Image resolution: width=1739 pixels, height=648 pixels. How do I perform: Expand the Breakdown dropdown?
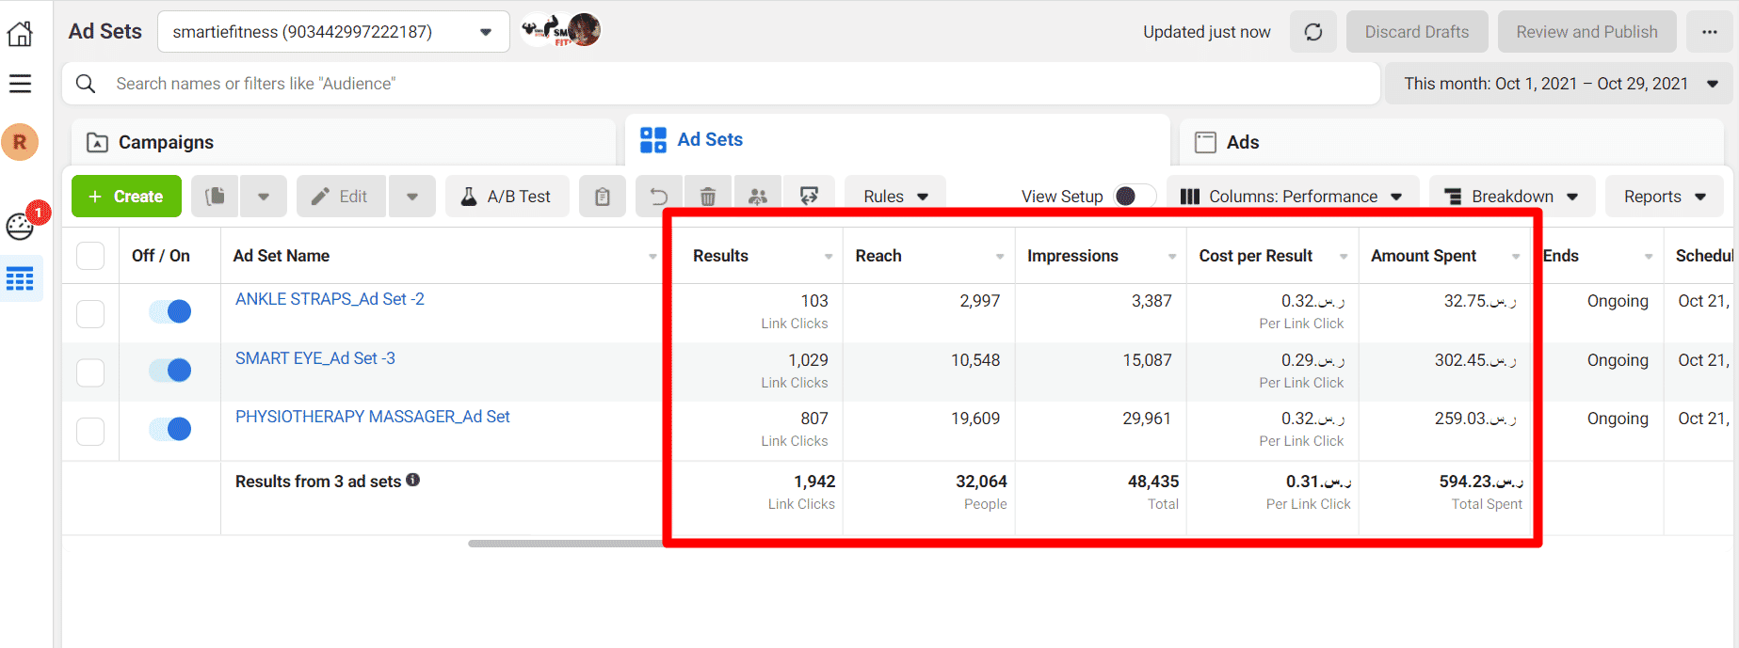pos(1512,197)
